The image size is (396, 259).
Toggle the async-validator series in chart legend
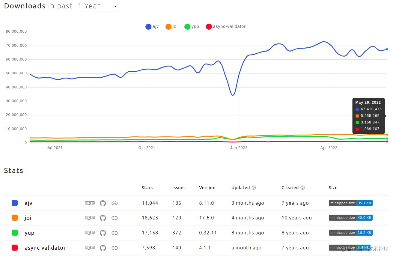(226, 27)
